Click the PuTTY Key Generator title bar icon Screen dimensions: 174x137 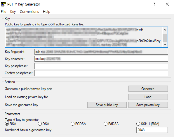click(3, 4)
